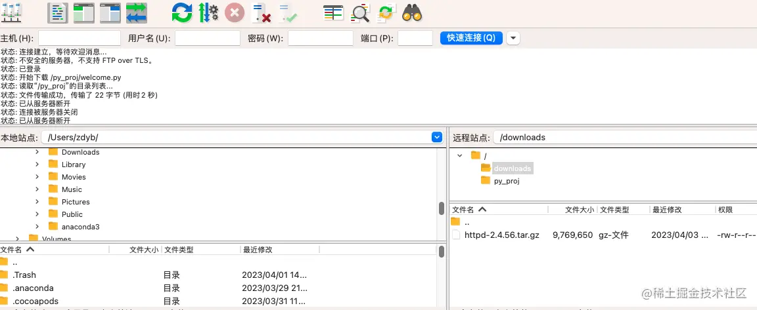Collapse the remote root / folder
The image size is (757, 310).
click(x=459, y=156)
